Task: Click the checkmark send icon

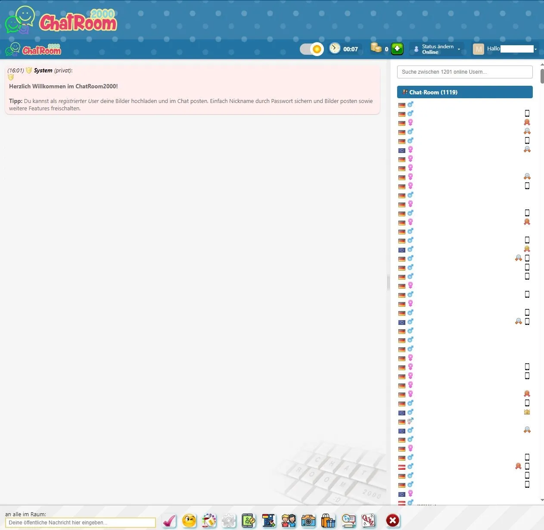Action: pos(169,521)
